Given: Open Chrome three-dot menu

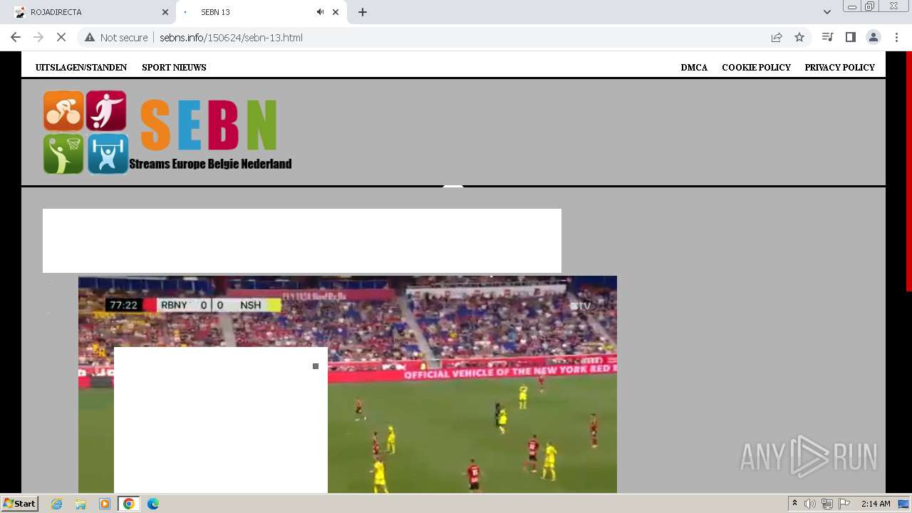Looking at the screenshot, I should pyautogui.click(x=896, y=37).
